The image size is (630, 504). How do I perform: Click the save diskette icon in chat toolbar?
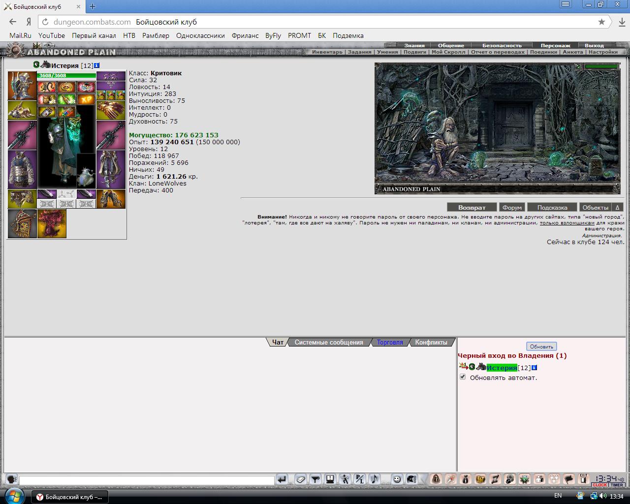(330, 479)
